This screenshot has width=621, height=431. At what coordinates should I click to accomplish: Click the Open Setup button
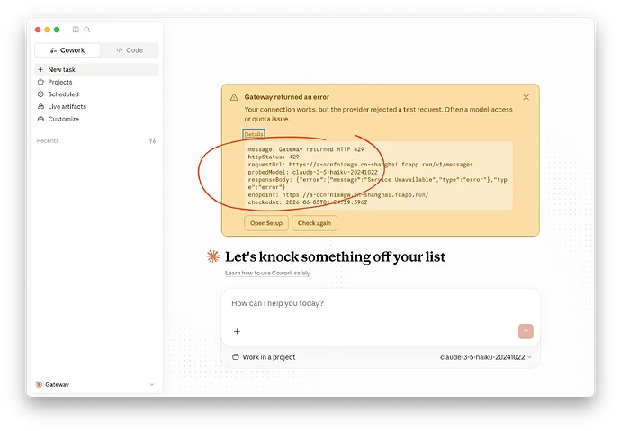coord(266,223)
